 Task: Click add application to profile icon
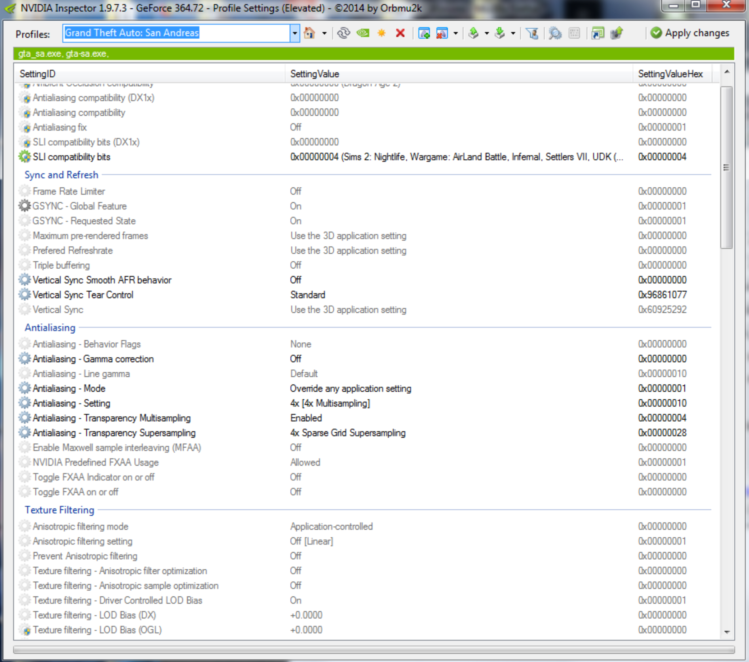point(424,33)
